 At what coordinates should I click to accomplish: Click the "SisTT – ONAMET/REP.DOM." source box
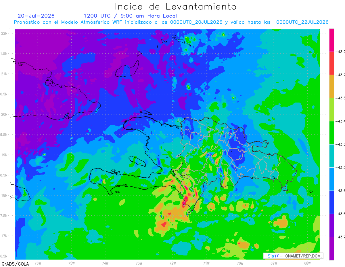[293, 256]
